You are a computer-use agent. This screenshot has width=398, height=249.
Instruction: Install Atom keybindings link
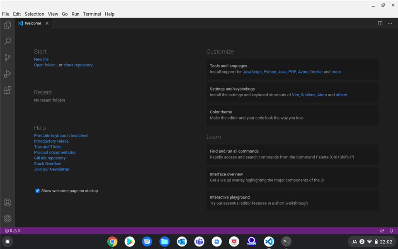(322, 95)
